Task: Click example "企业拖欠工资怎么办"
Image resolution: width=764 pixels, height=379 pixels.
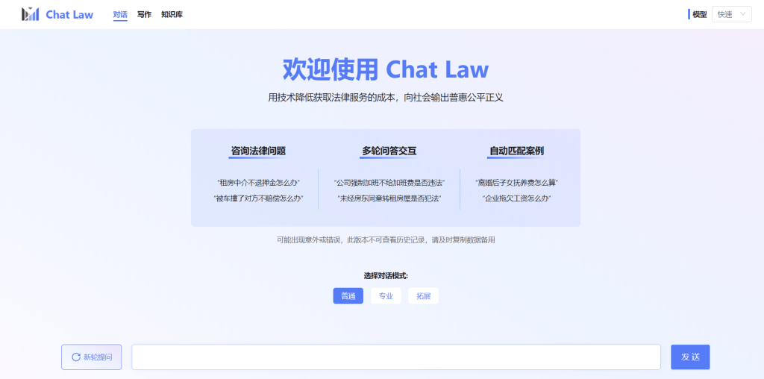Action: [x=516, y=198]
